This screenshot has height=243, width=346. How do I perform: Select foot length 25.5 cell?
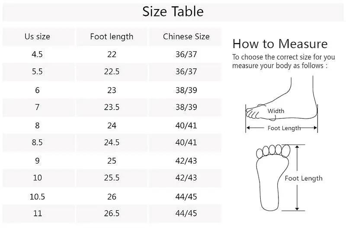[112, 177]
